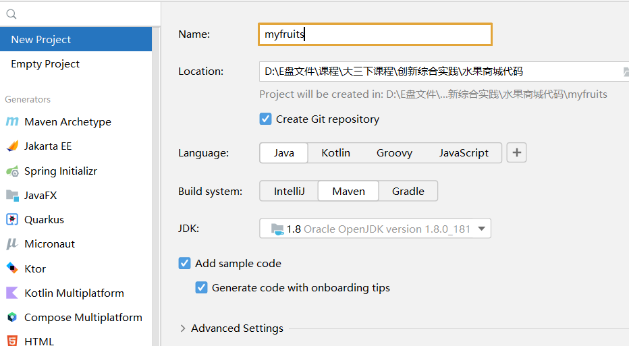The height and width of the screenshot is (346, 629).
Task: Click the Ktor generator icon
Action: pyautogui.click(x=12, y=268)
